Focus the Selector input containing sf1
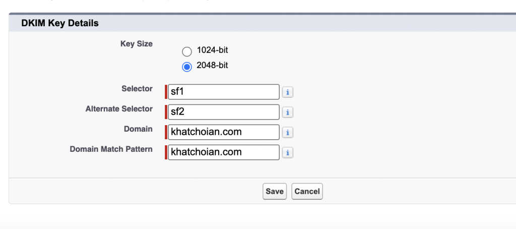Viewport: 516px width, 229px height. (x=223, y=92)
